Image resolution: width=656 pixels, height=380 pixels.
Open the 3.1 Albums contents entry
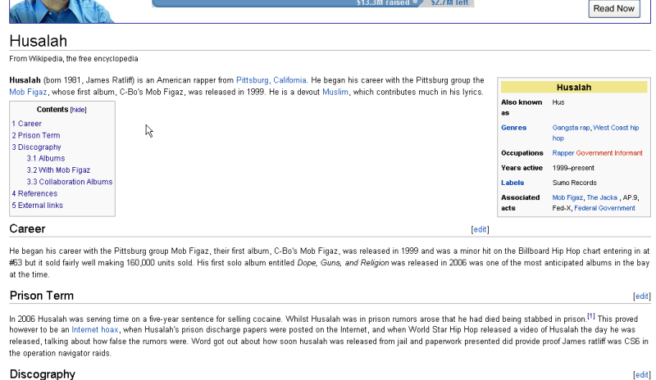coord(46,159)
